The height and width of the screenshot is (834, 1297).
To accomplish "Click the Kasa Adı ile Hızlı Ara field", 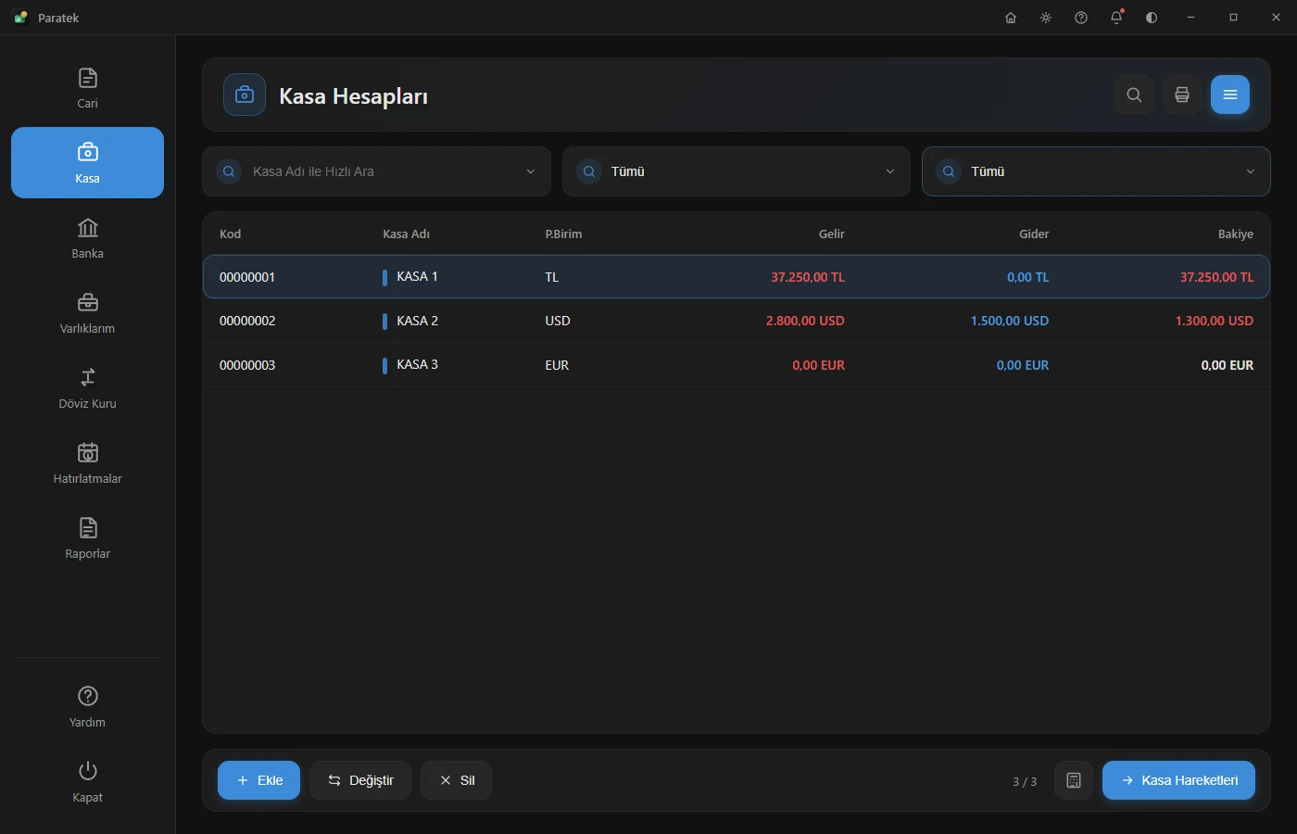I will (x=376, y=171).
